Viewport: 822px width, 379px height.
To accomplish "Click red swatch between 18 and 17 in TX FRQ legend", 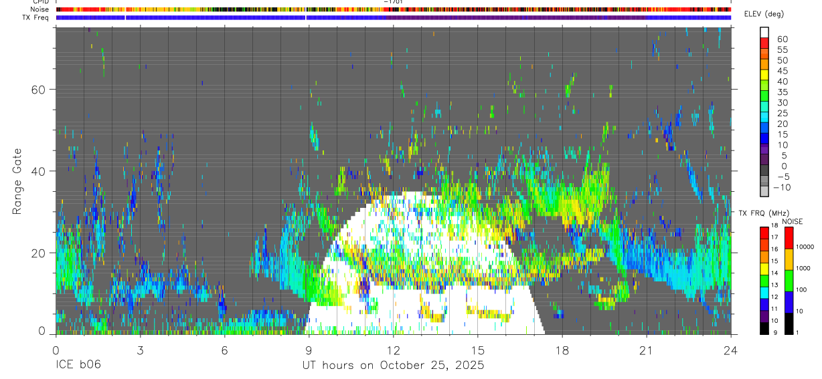I will pos(764,232).
